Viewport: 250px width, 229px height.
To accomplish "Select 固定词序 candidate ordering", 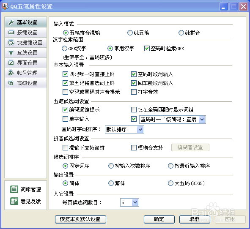I will 65,166.
